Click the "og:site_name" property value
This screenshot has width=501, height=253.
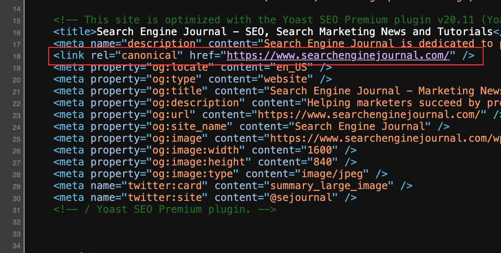point(190,126)
